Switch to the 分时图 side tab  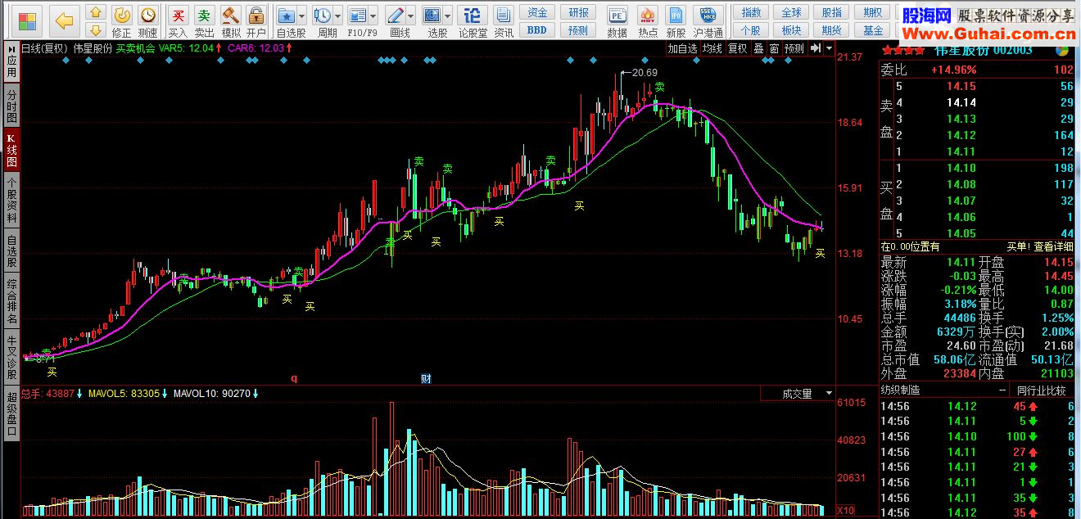pyautogui.click(x=11, y=106)
